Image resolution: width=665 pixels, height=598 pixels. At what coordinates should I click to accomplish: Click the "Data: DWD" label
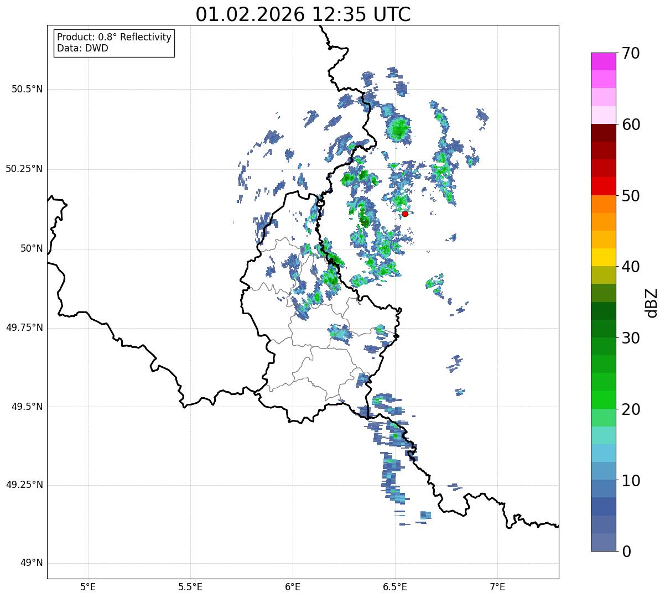(82, 48)
